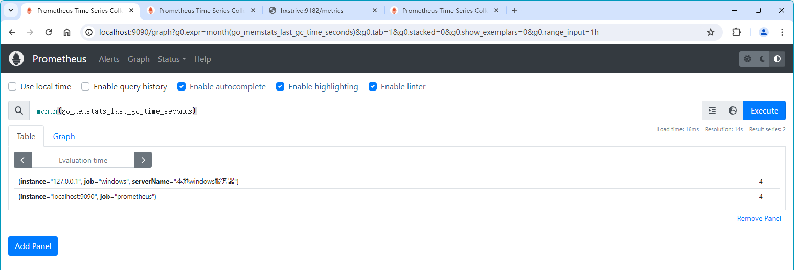Format the expression with the indent icon

tap(712, 110)
